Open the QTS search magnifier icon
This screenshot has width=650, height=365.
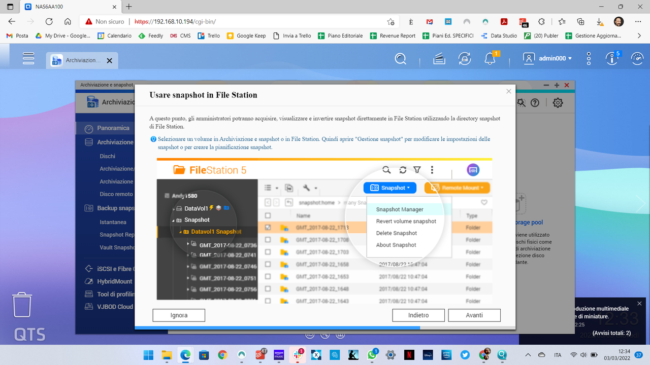pyautogui.click(x=401, y=59)
